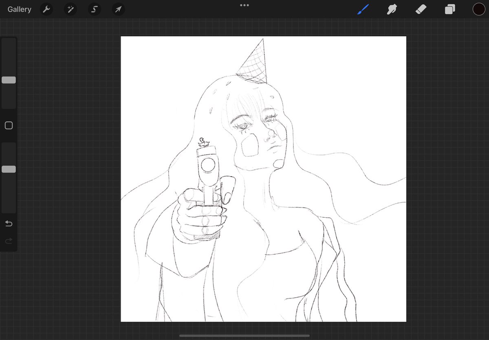Redo the last undone stroke
Viewport: 489px width, 340px height.
(9, 241)
